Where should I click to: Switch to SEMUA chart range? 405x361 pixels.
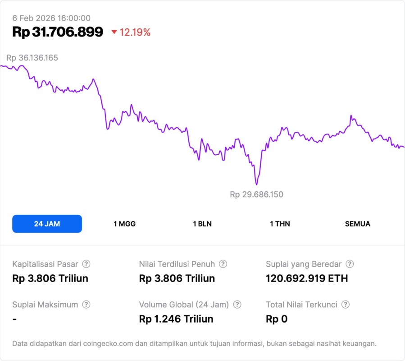357,224
